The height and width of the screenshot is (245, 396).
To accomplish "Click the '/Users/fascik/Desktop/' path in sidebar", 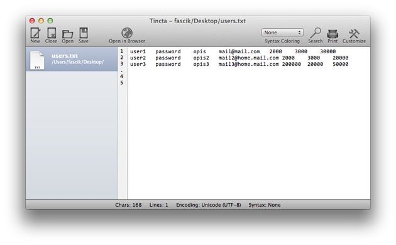I will click(78, 62).
